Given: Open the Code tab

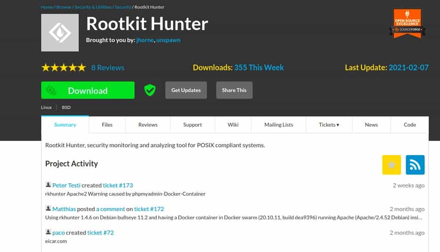Looking at the screenshot, I should point(410,125).
